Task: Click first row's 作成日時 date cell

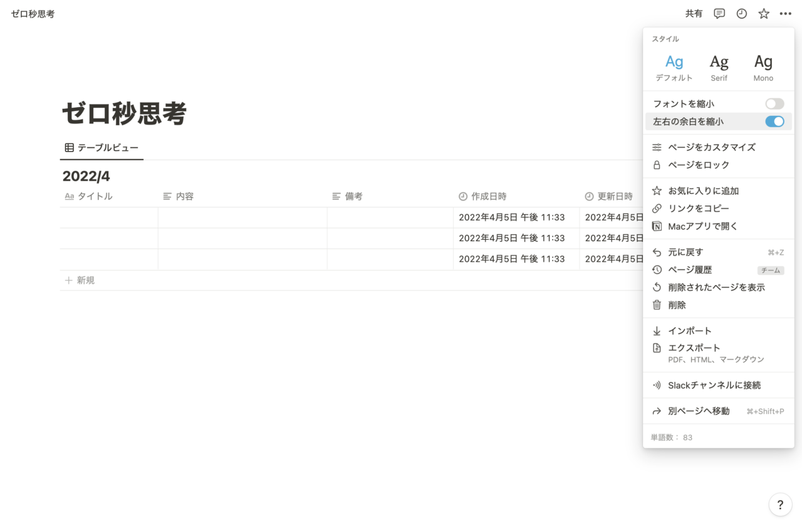Action: tap(516, 217)
